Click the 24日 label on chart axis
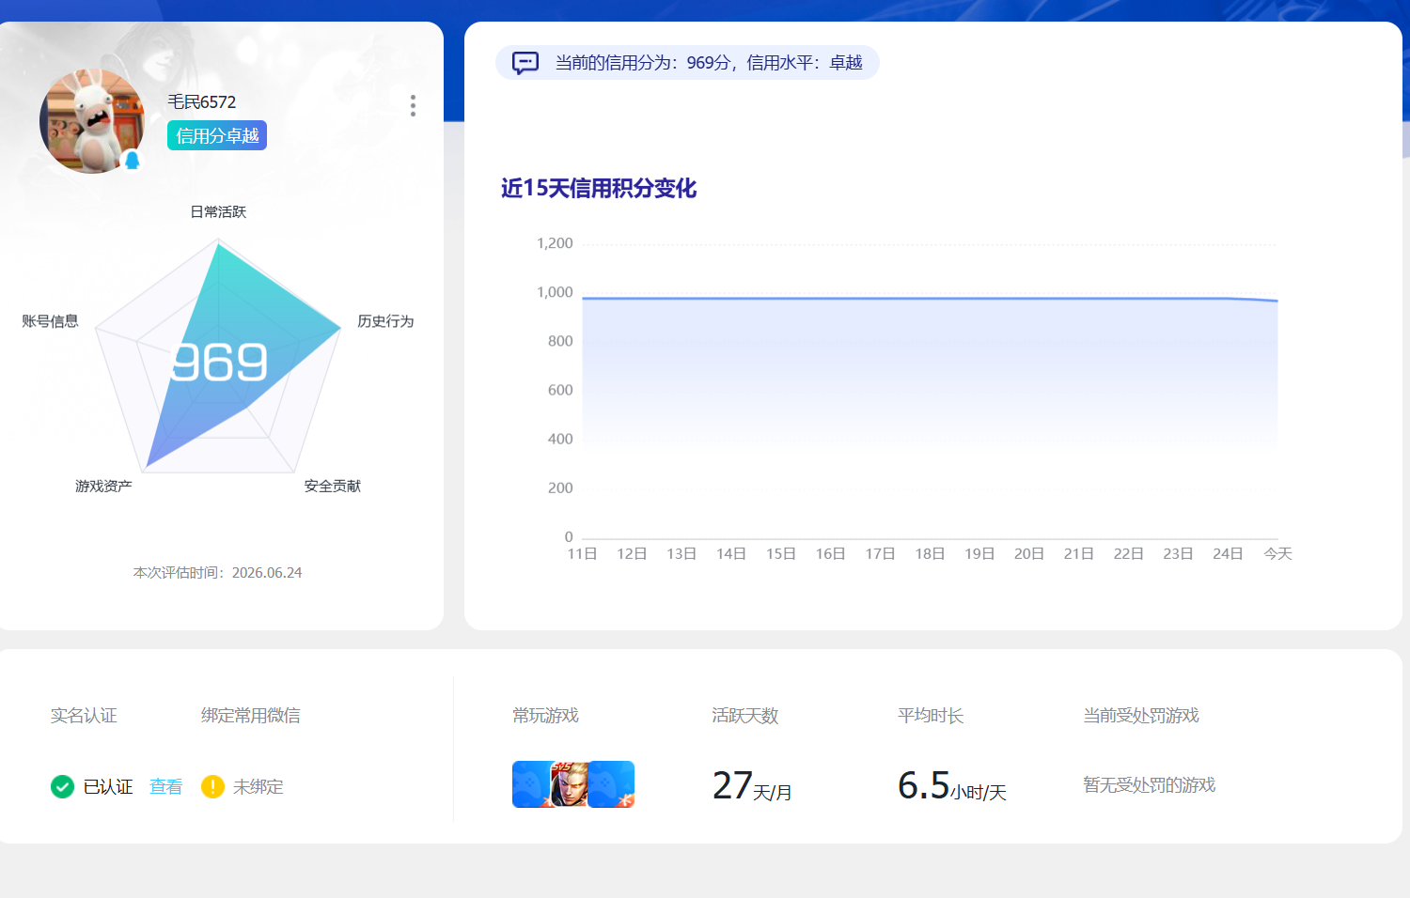The height and width of the screenshot is (898, 1410). pos(1228,553)
